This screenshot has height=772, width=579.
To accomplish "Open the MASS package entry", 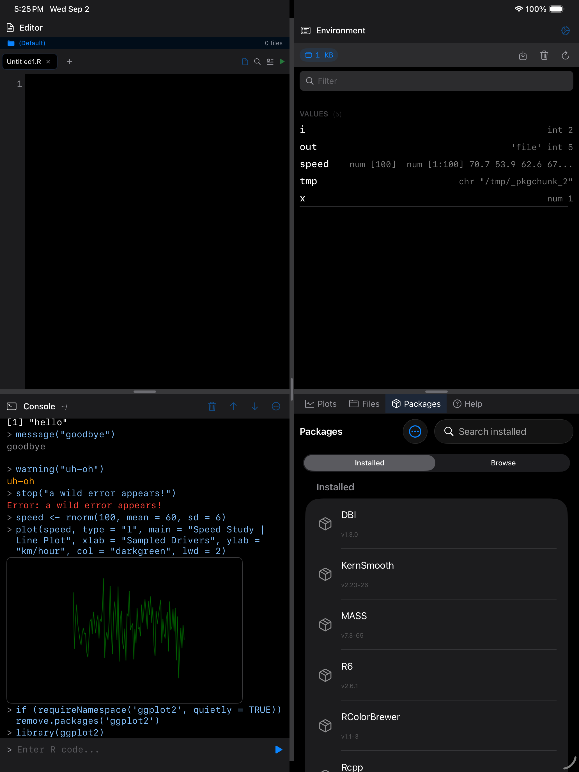I will click(436, 625).
